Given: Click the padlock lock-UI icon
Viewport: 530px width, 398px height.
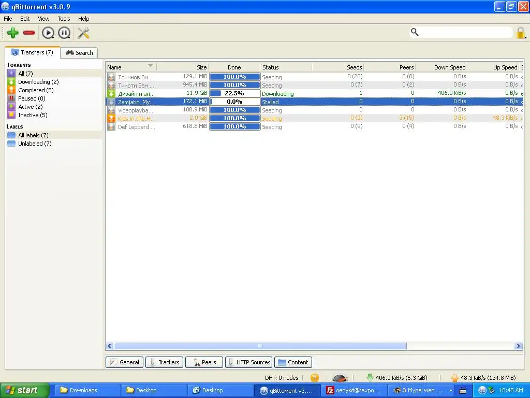Looking at the screenshot, I should point(521,33).
